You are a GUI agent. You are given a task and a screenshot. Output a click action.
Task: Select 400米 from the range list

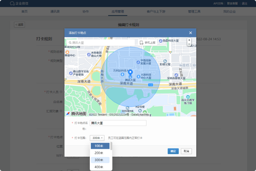tap(100, 167)
